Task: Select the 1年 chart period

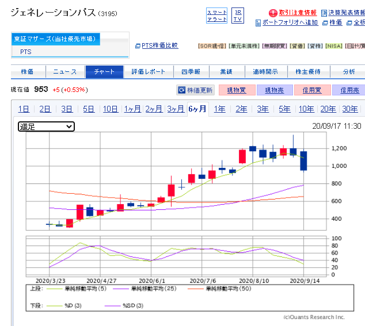Action: 219,109
